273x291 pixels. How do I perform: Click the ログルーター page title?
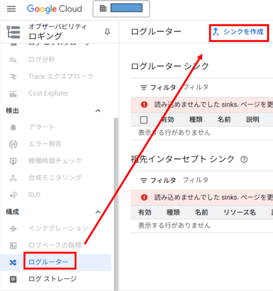tap(156, 32)
